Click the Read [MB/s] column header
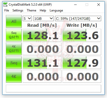 tap(42, 25)
